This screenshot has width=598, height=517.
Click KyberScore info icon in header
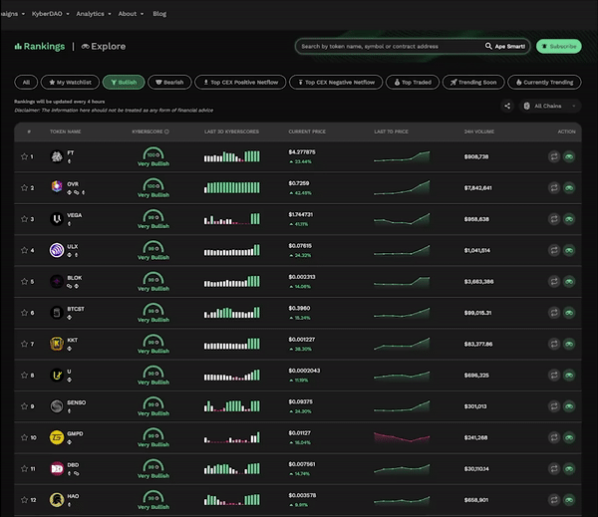click(166, 131)
